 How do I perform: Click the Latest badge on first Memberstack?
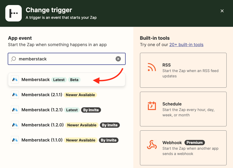click(59, 80)
